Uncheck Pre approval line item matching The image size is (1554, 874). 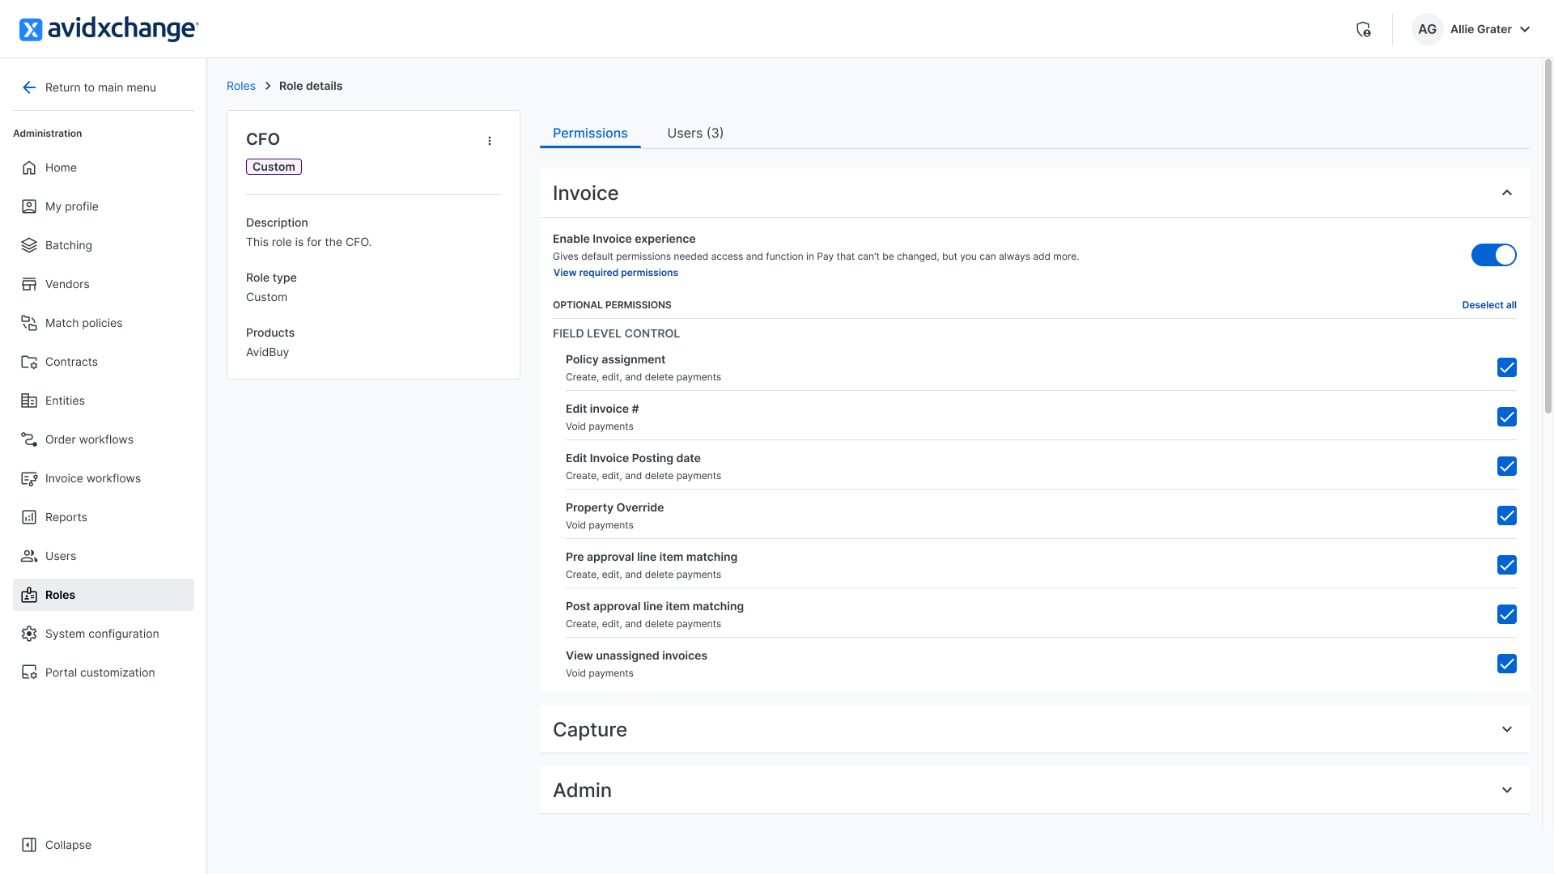(x=1506, y=565)
